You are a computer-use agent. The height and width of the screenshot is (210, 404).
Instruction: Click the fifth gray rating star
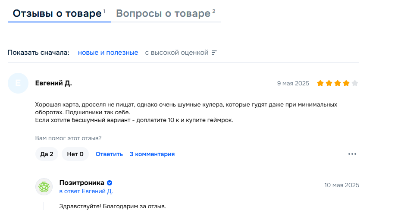coord(355,83)
